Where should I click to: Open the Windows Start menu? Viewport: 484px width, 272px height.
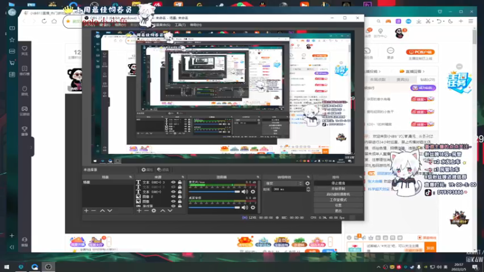point(7,267)
